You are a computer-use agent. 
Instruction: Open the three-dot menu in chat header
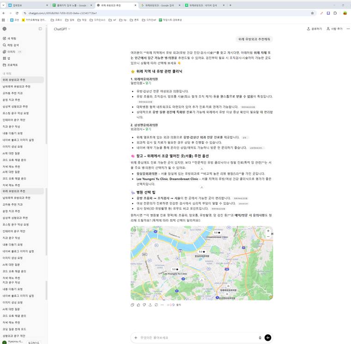click(x=348, y=29)
